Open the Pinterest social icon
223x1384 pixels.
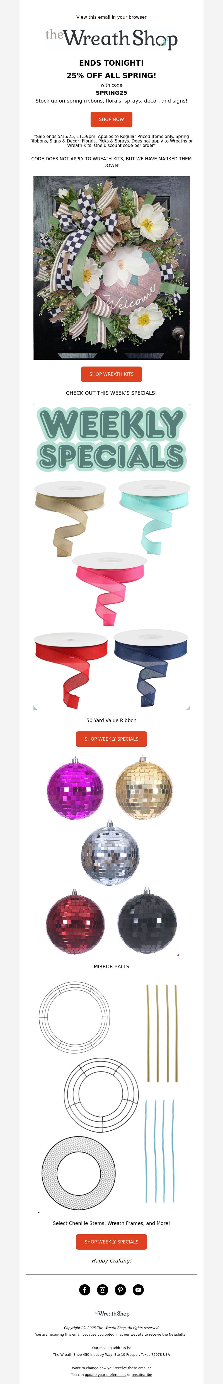tap(121, 1290)
